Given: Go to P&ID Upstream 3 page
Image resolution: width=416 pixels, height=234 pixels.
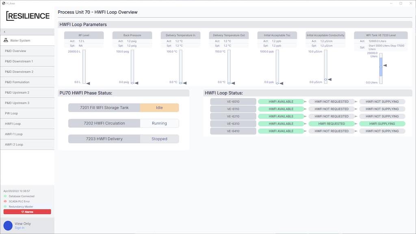Looking at the screenshot, I should [27, 103].
